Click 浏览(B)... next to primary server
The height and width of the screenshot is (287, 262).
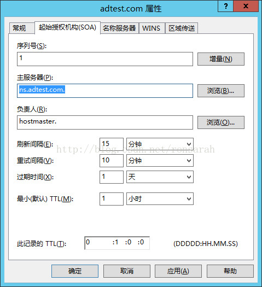221,91
